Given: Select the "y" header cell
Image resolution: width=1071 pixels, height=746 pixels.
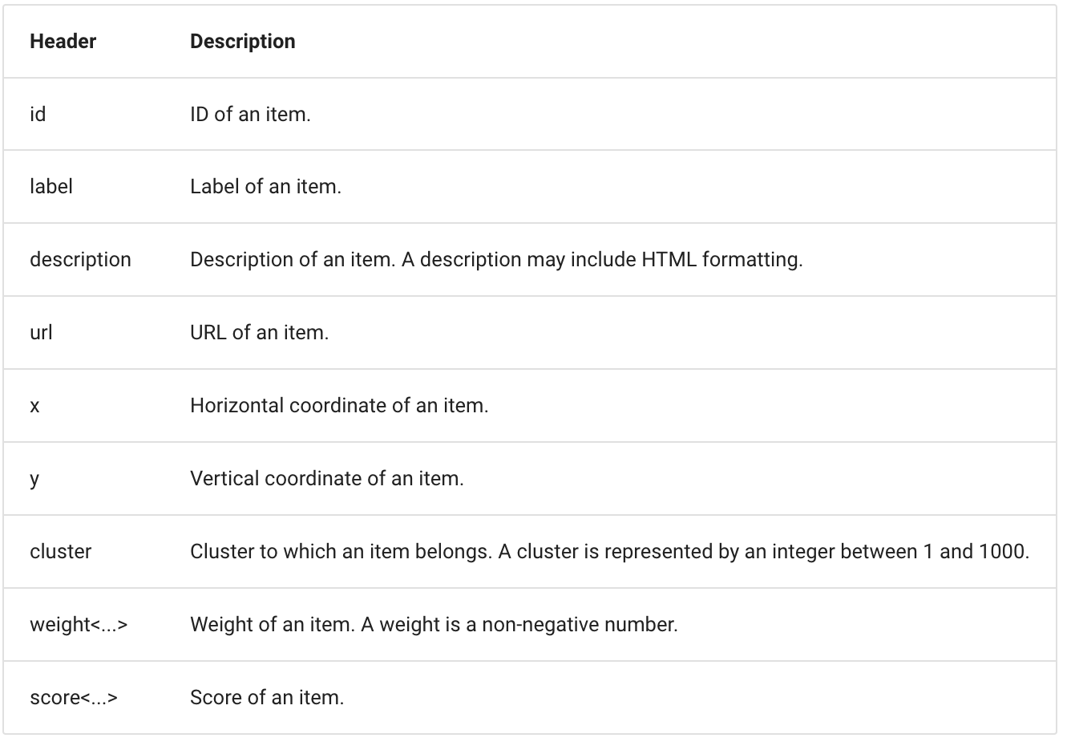Looking at the screenshot, I should 34,479.
